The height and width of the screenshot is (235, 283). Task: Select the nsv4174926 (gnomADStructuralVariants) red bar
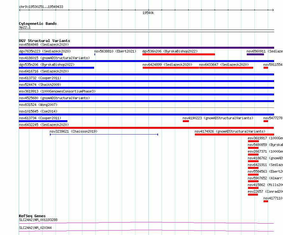pos(234,135)
